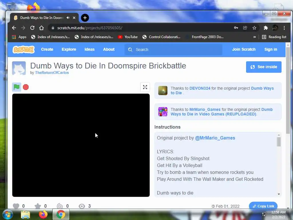Click the star favorite icon

pos(38,206)
